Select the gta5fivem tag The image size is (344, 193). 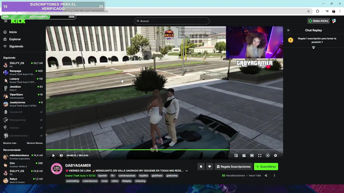pos(157,176)
